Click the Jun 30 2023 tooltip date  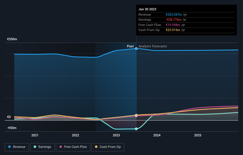tap(147, 9)
